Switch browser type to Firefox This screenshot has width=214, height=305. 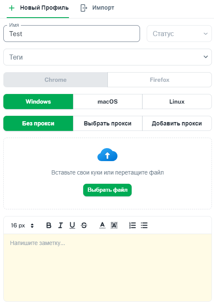[x=160, y=80]
